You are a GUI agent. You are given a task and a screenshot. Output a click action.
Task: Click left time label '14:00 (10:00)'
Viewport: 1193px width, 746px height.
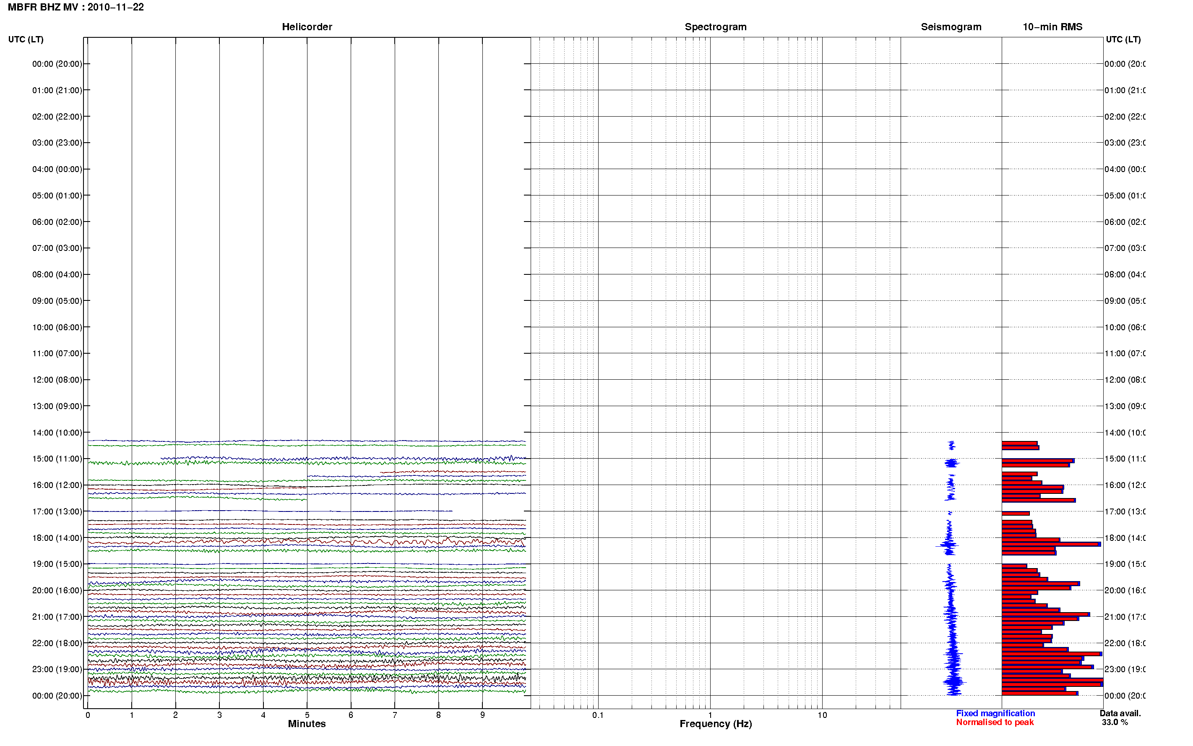coord(57,433)
